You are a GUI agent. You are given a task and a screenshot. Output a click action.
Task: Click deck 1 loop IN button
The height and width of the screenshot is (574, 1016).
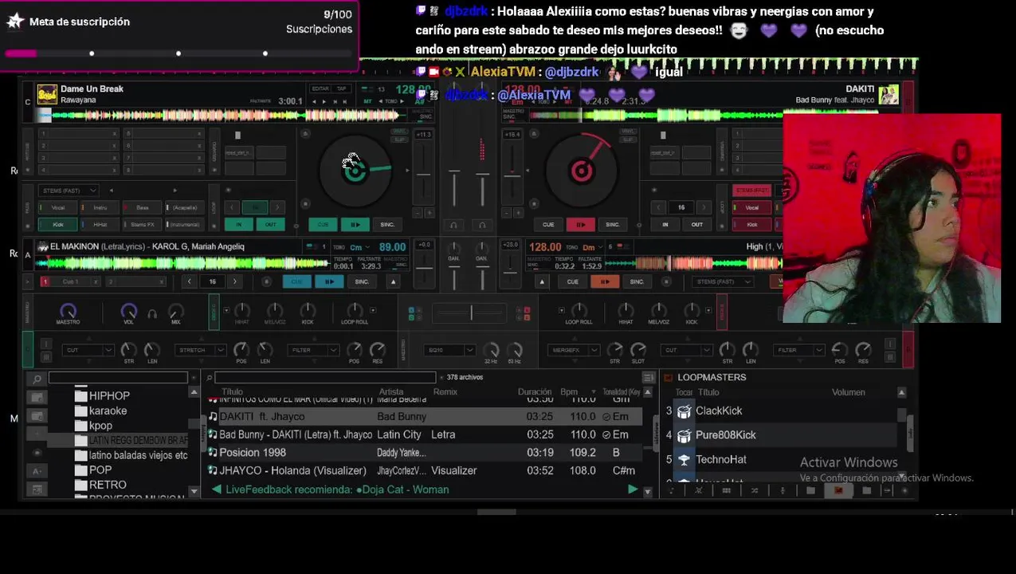coord(238,225)
